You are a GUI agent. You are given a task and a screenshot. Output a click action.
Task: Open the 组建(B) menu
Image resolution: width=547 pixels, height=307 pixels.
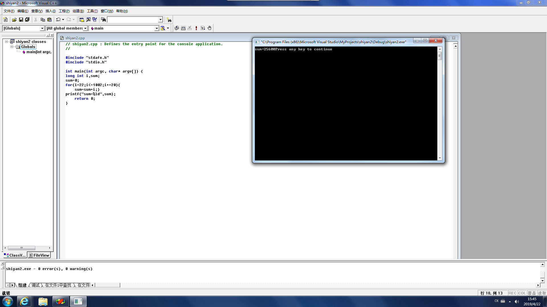coord(78,11)
